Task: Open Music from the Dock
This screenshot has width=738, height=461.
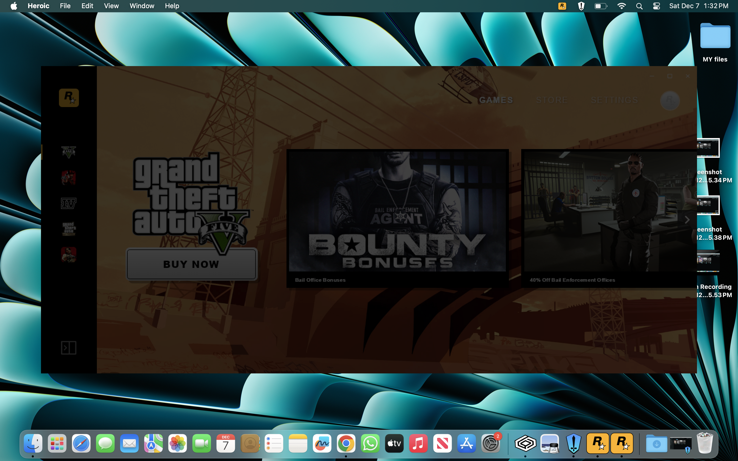Action: (418, 443)
